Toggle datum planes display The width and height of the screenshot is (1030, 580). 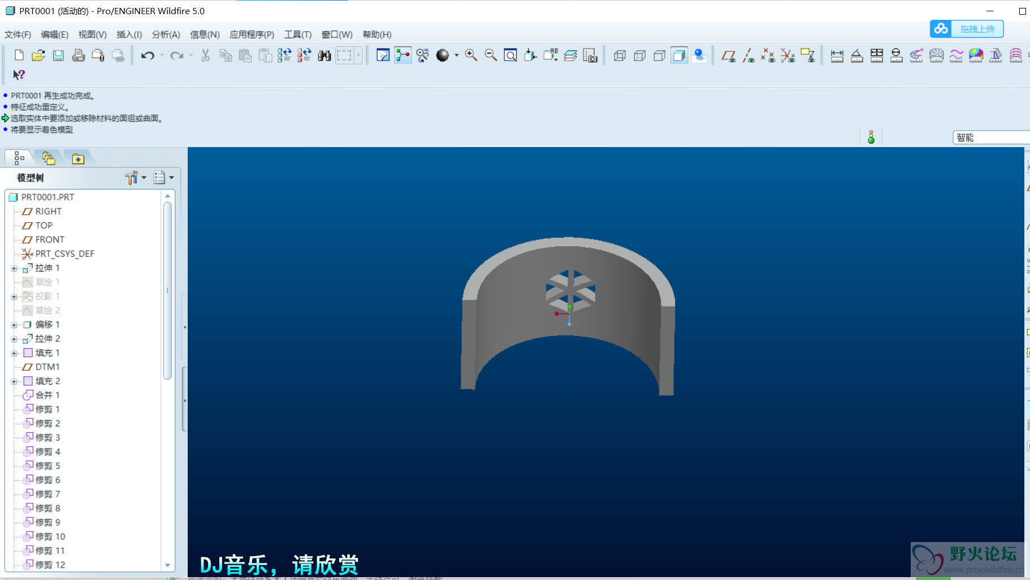729,55
